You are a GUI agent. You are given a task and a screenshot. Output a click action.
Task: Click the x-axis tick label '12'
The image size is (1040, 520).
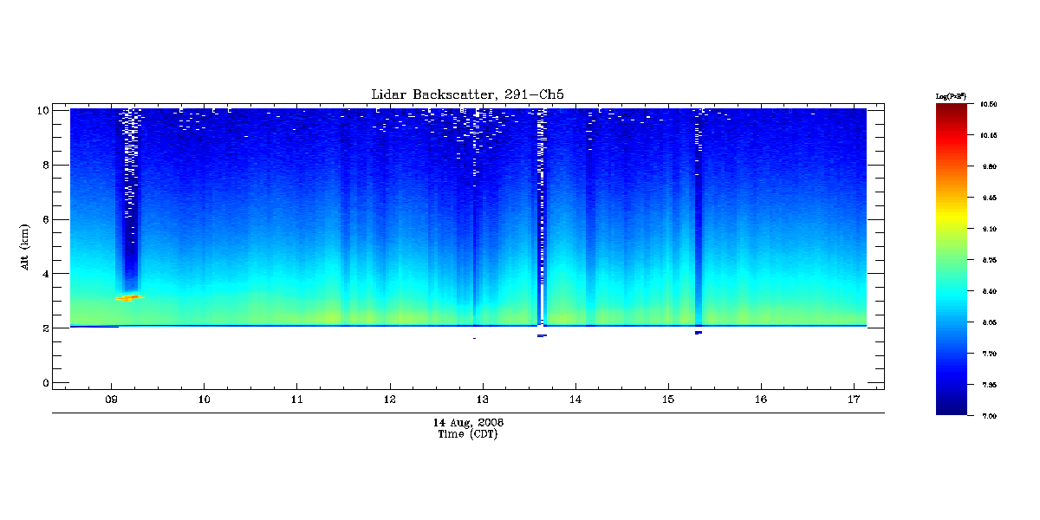(x=390, y=400)
